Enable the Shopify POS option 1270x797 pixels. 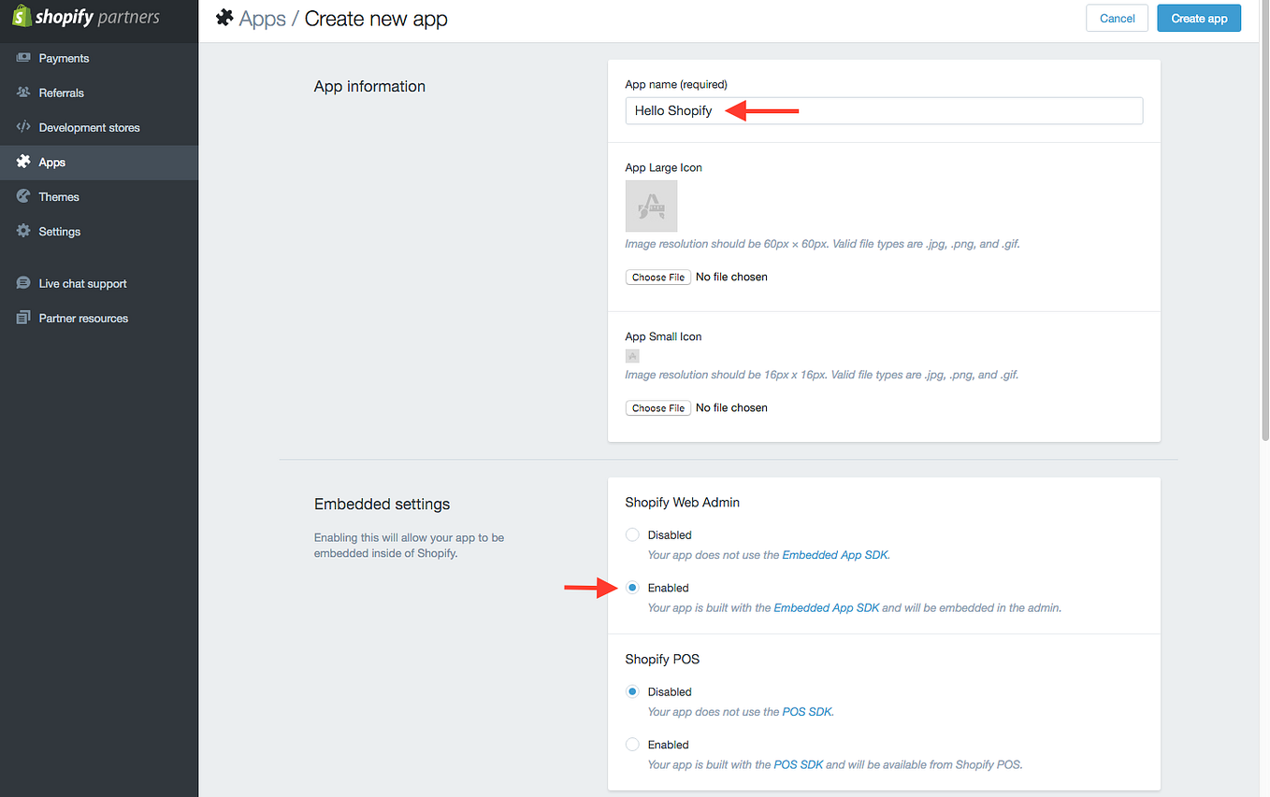pyautogui.click(x=632, y=744)
